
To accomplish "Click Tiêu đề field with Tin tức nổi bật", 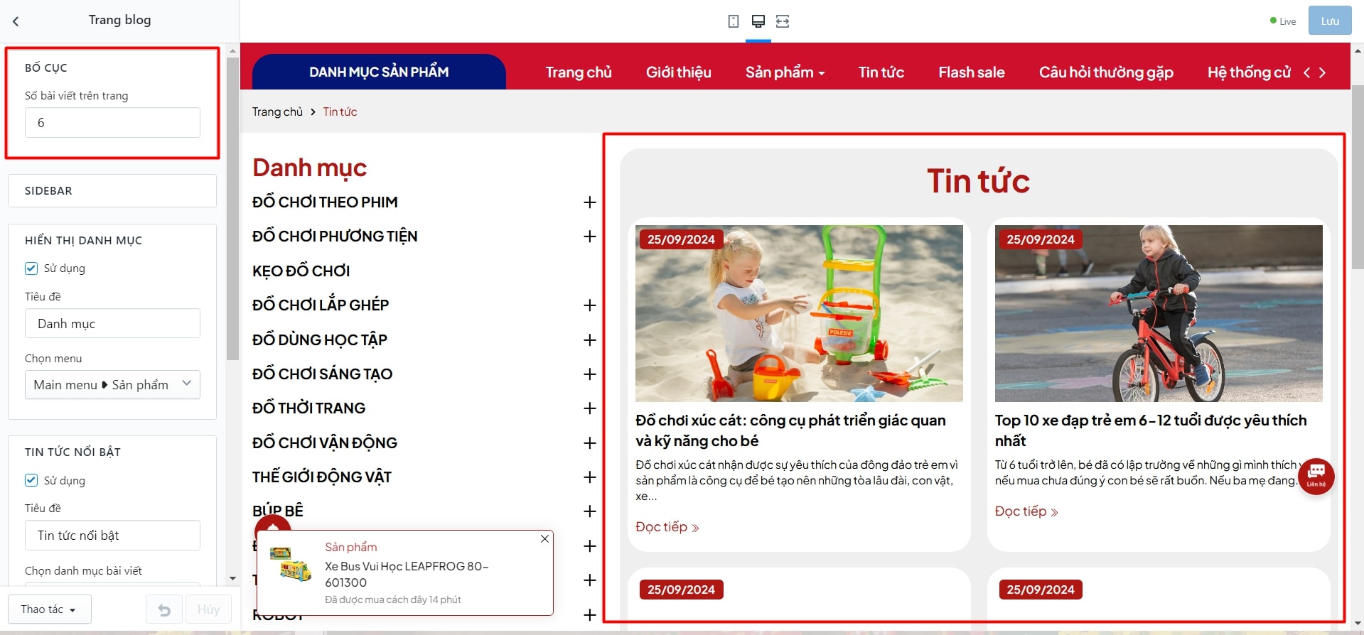I will (x=112, y=535).
